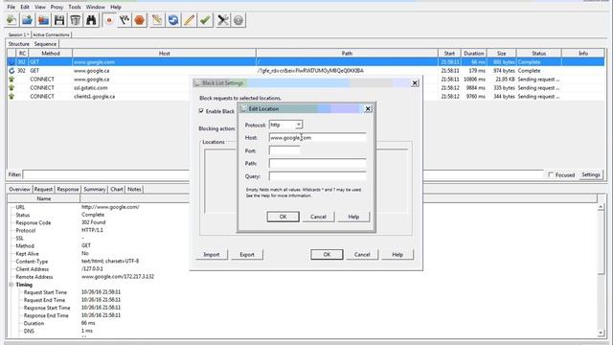Cancel the Edit Location dialog
This screenshot has width=613, height=345.
click(x=318, y=217)
